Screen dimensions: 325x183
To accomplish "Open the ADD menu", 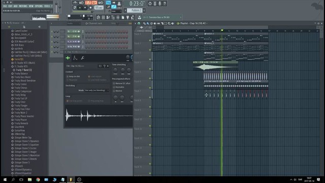I will (x=16, y=6).
